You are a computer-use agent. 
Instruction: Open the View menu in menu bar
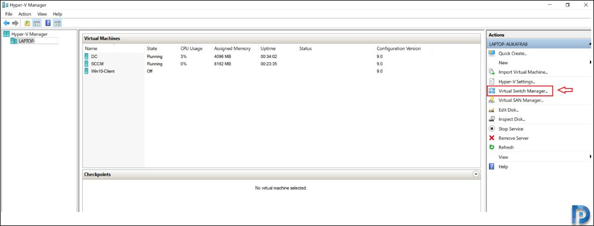click(x=42, y=14)
